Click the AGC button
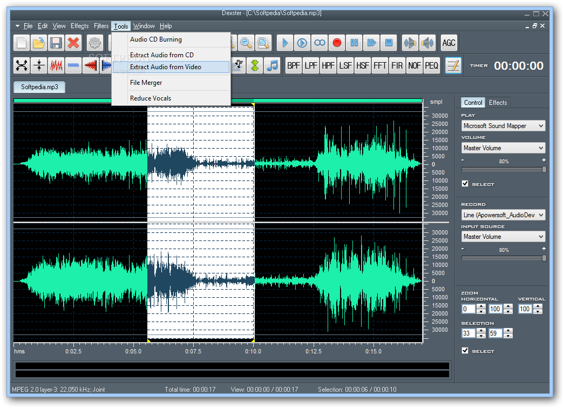Screen dimensions: 564x408 tap(449, 43)
